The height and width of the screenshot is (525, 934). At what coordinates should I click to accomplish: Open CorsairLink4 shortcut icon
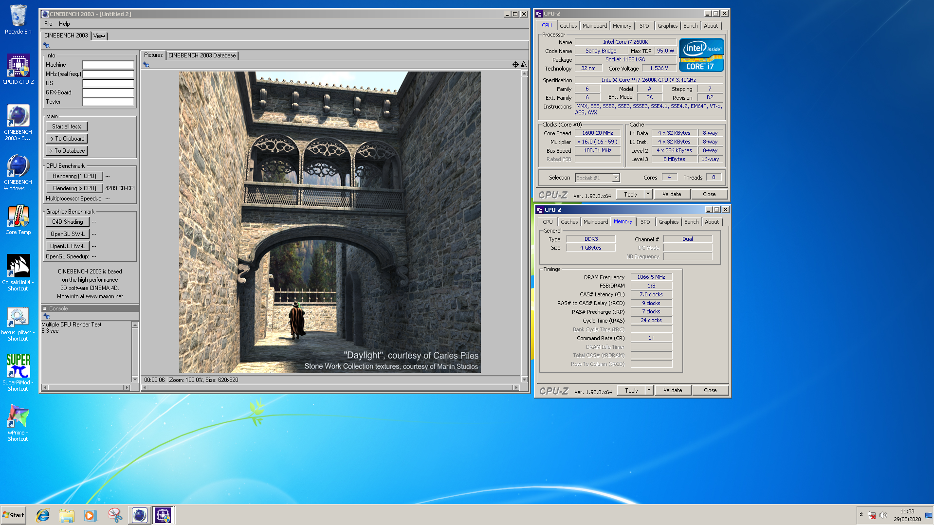[x=18, y=273]
